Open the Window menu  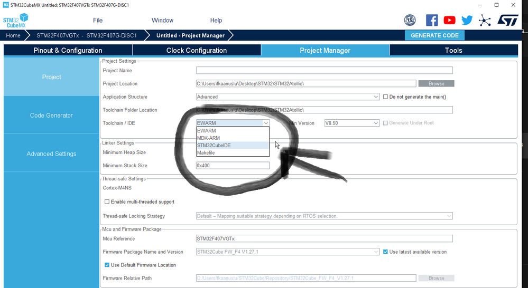162,21
